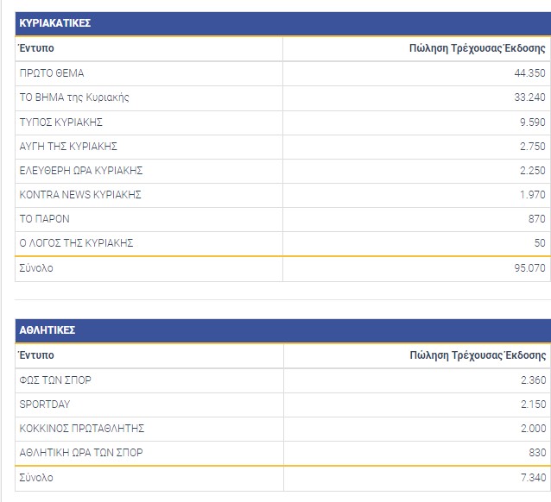
Task: Click the ΤΟ ΠΑΡΟΝ row name
Action: (x=44, y=219)
